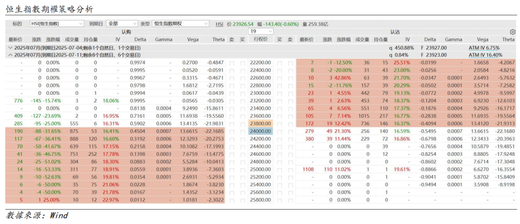Open the 标的 HSI[恒生指数] dropdown
520x224 pixels.
pyautogui.click(x=57, y=24)
